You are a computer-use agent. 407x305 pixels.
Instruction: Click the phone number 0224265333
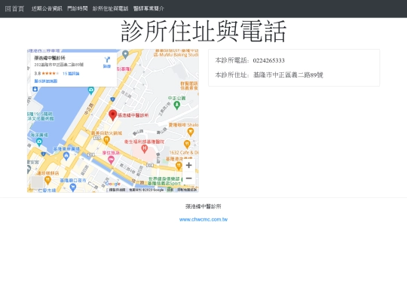pos(268,60)
